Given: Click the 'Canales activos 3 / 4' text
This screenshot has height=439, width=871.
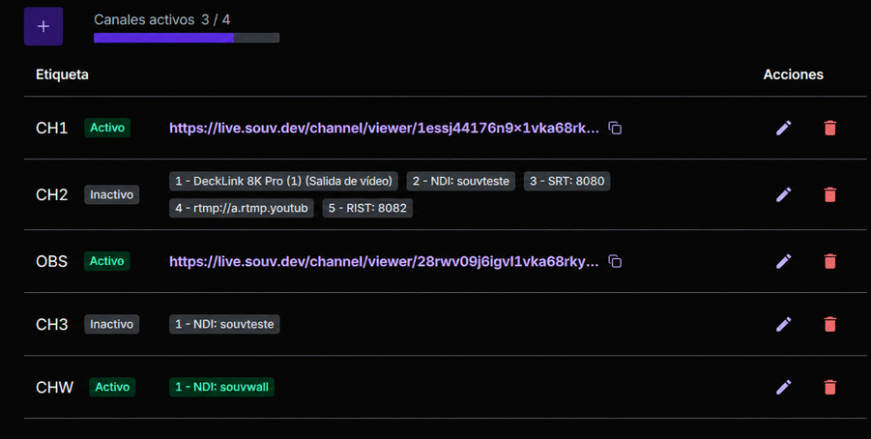Looking at the screenshot, I should pyautogui.click(x=162, y=19).
